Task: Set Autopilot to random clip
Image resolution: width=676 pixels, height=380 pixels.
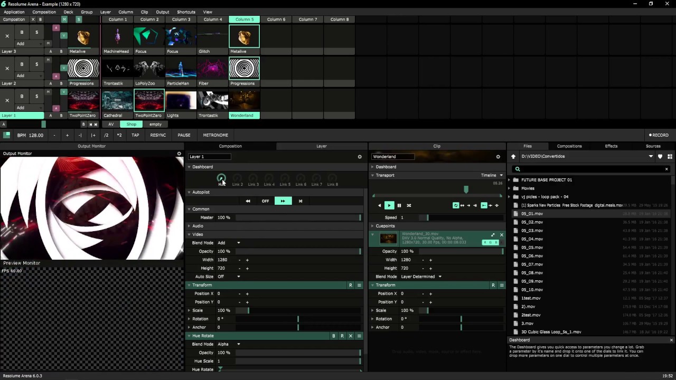Action: coord(301,201)
